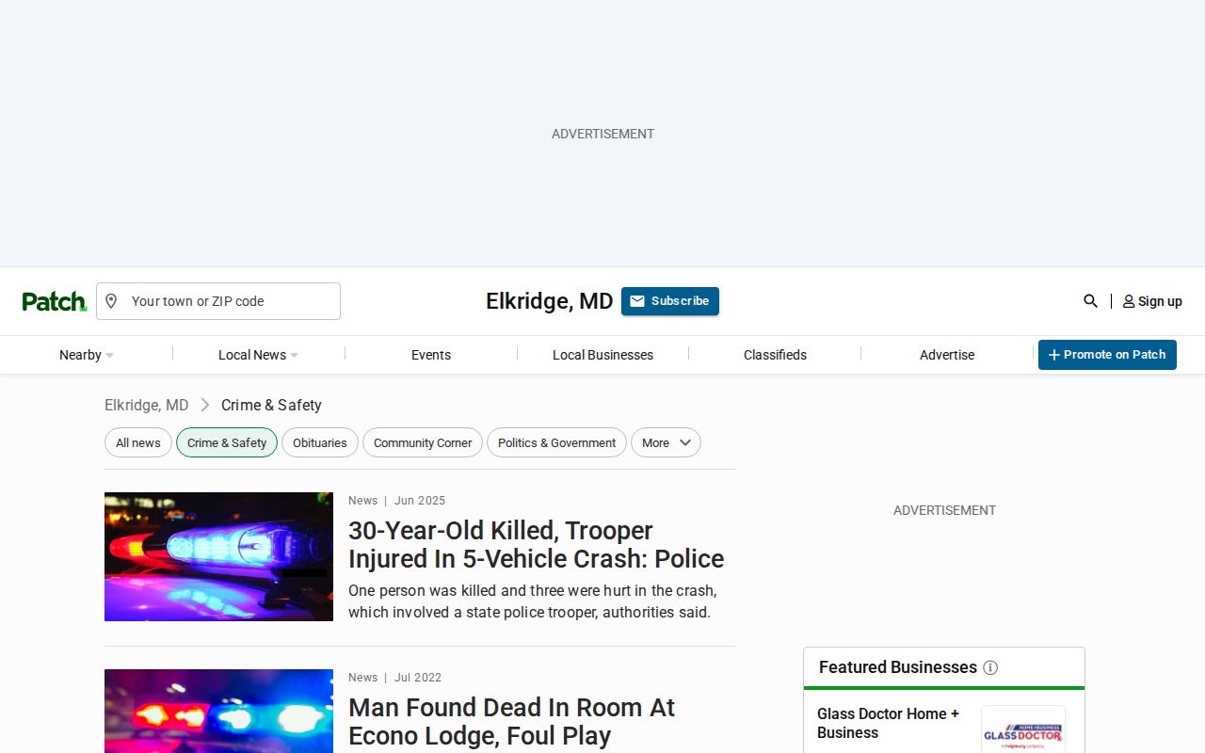Click the crash article summary text
This screenshot has height=753, width=1205.
tap(533, 601)
